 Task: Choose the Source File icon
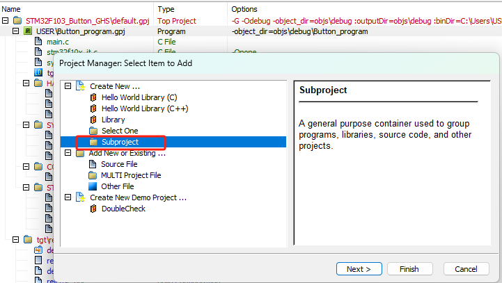coord(93,164)
